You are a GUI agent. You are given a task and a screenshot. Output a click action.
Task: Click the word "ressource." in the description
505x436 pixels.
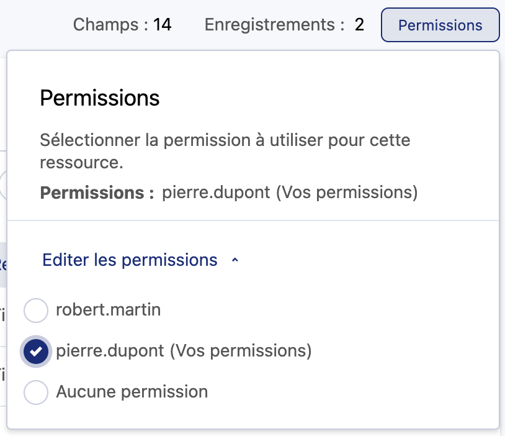coord(81,163)
